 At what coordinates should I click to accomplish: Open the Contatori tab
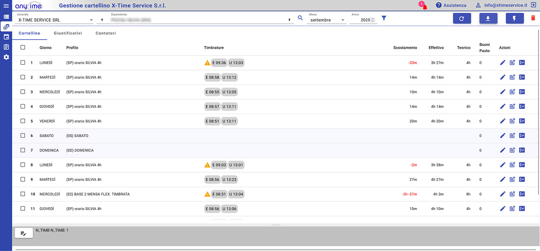point(105,33)
